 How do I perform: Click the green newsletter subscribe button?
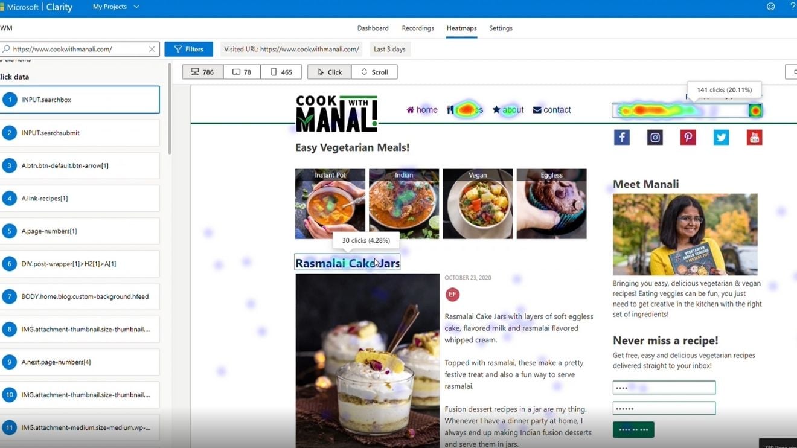point(633,430)
